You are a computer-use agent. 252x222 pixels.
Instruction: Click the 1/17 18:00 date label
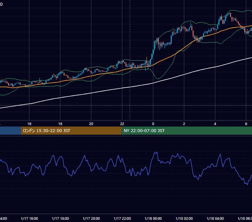(x=60, y=219)
